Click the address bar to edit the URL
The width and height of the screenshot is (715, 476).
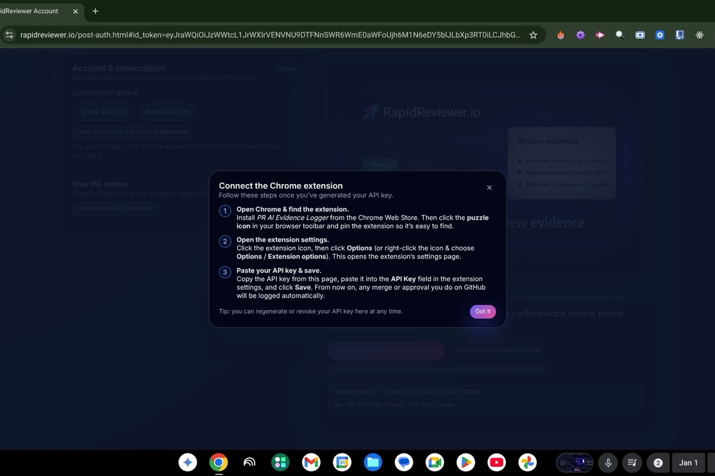(268, 35)
